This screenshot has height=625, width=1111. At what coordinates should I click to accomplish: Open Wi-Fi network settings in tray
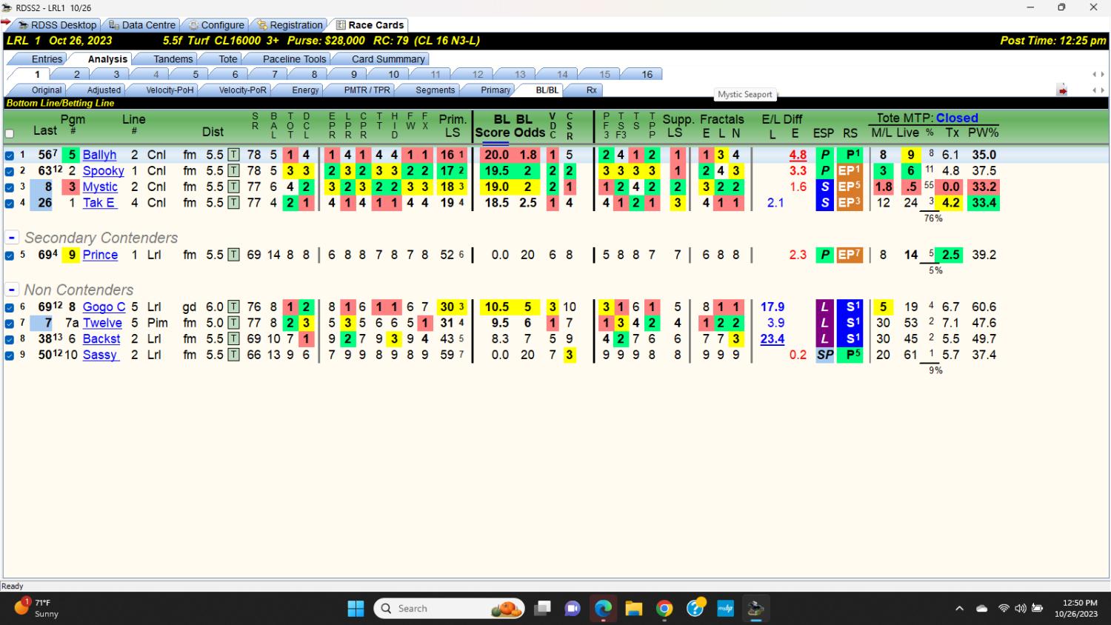click(x=1004, y=609)
